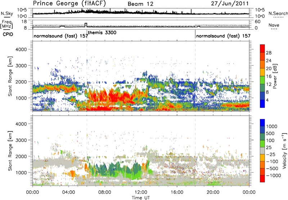288x200 pixels.
Task: Select the "themis 3300" CPID text
Action: click(x=102, y=32)
